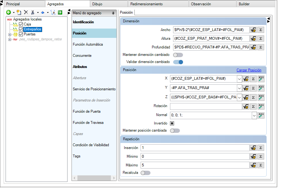Viewport: 288px width, 194px height.
Task: Click the XYZ axis icon for Y
Action: (261, 88)
